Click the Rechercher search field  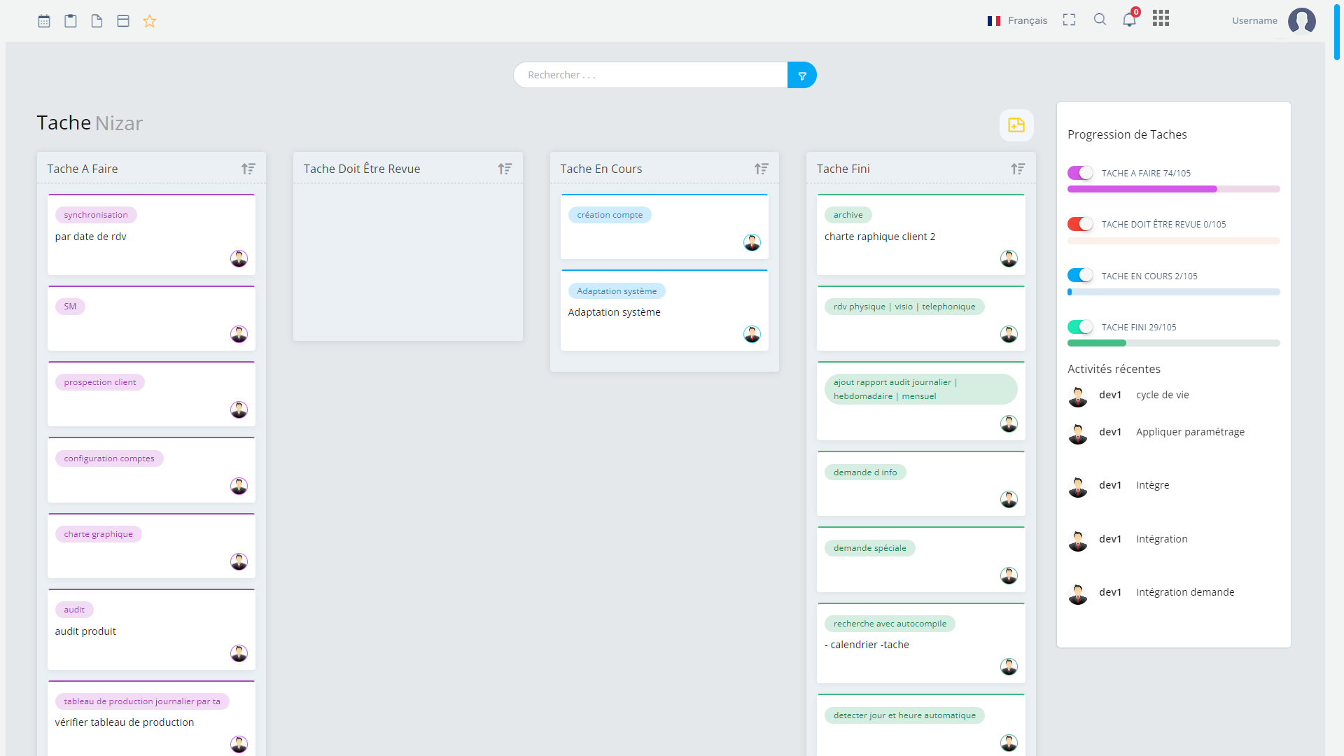pyautogui.click(x=650, y=75)
